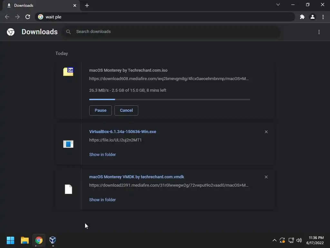
Task: Open the profile avatar icon
Action: click(313, 17)
